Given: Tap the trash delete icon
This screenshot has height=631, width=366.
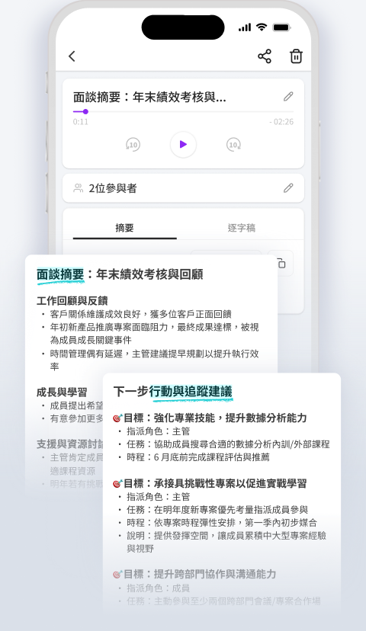Looking at the screenshot, I should pyautogui.click(x=296, y=56).
